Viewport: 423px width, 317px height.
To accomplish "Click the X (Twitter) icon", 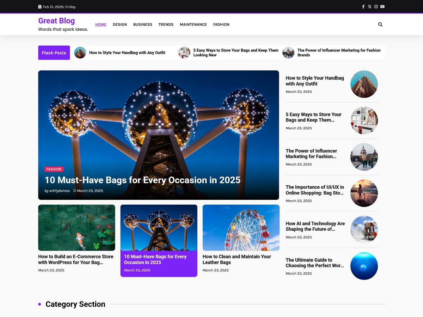I will (369, 7).
